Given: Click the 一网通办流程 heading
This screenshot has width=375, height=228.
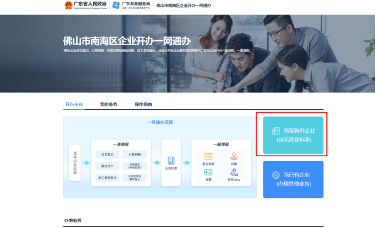Looking at the screenshot, I should [160, 122].
